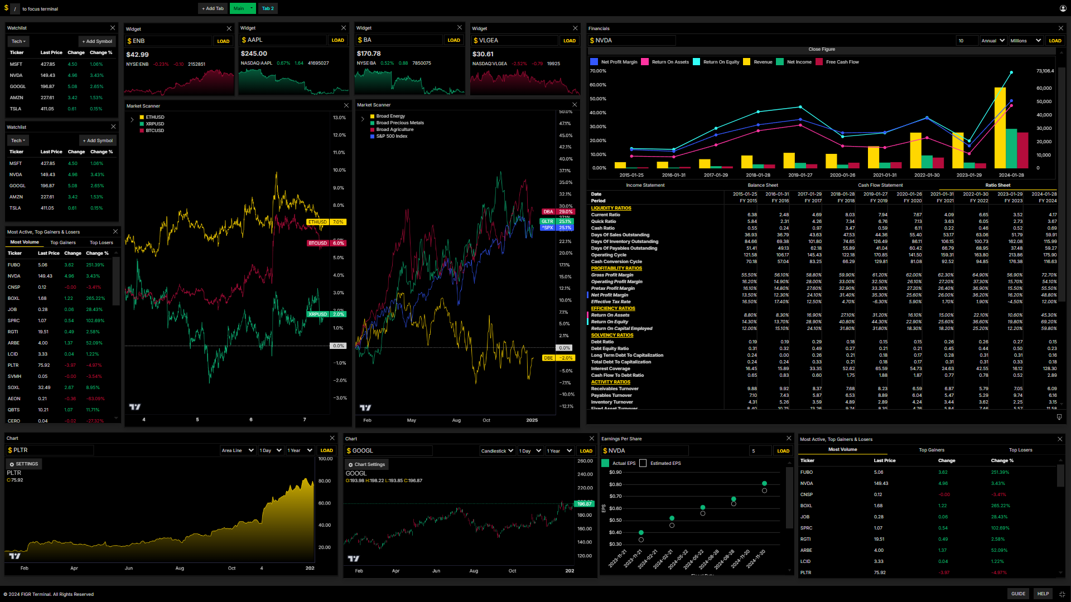Click the EPS panel vertical scrollbar
The image size is (1071, 602).
coord(789,498)
